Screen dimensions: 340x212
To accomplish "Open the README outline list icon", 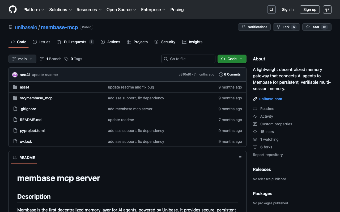I will pyautogui.click(x=239, y=158).
